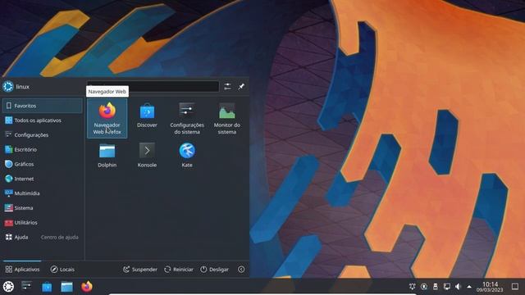
Task: Open the clock showing 10:14
Action: point(490,287)
